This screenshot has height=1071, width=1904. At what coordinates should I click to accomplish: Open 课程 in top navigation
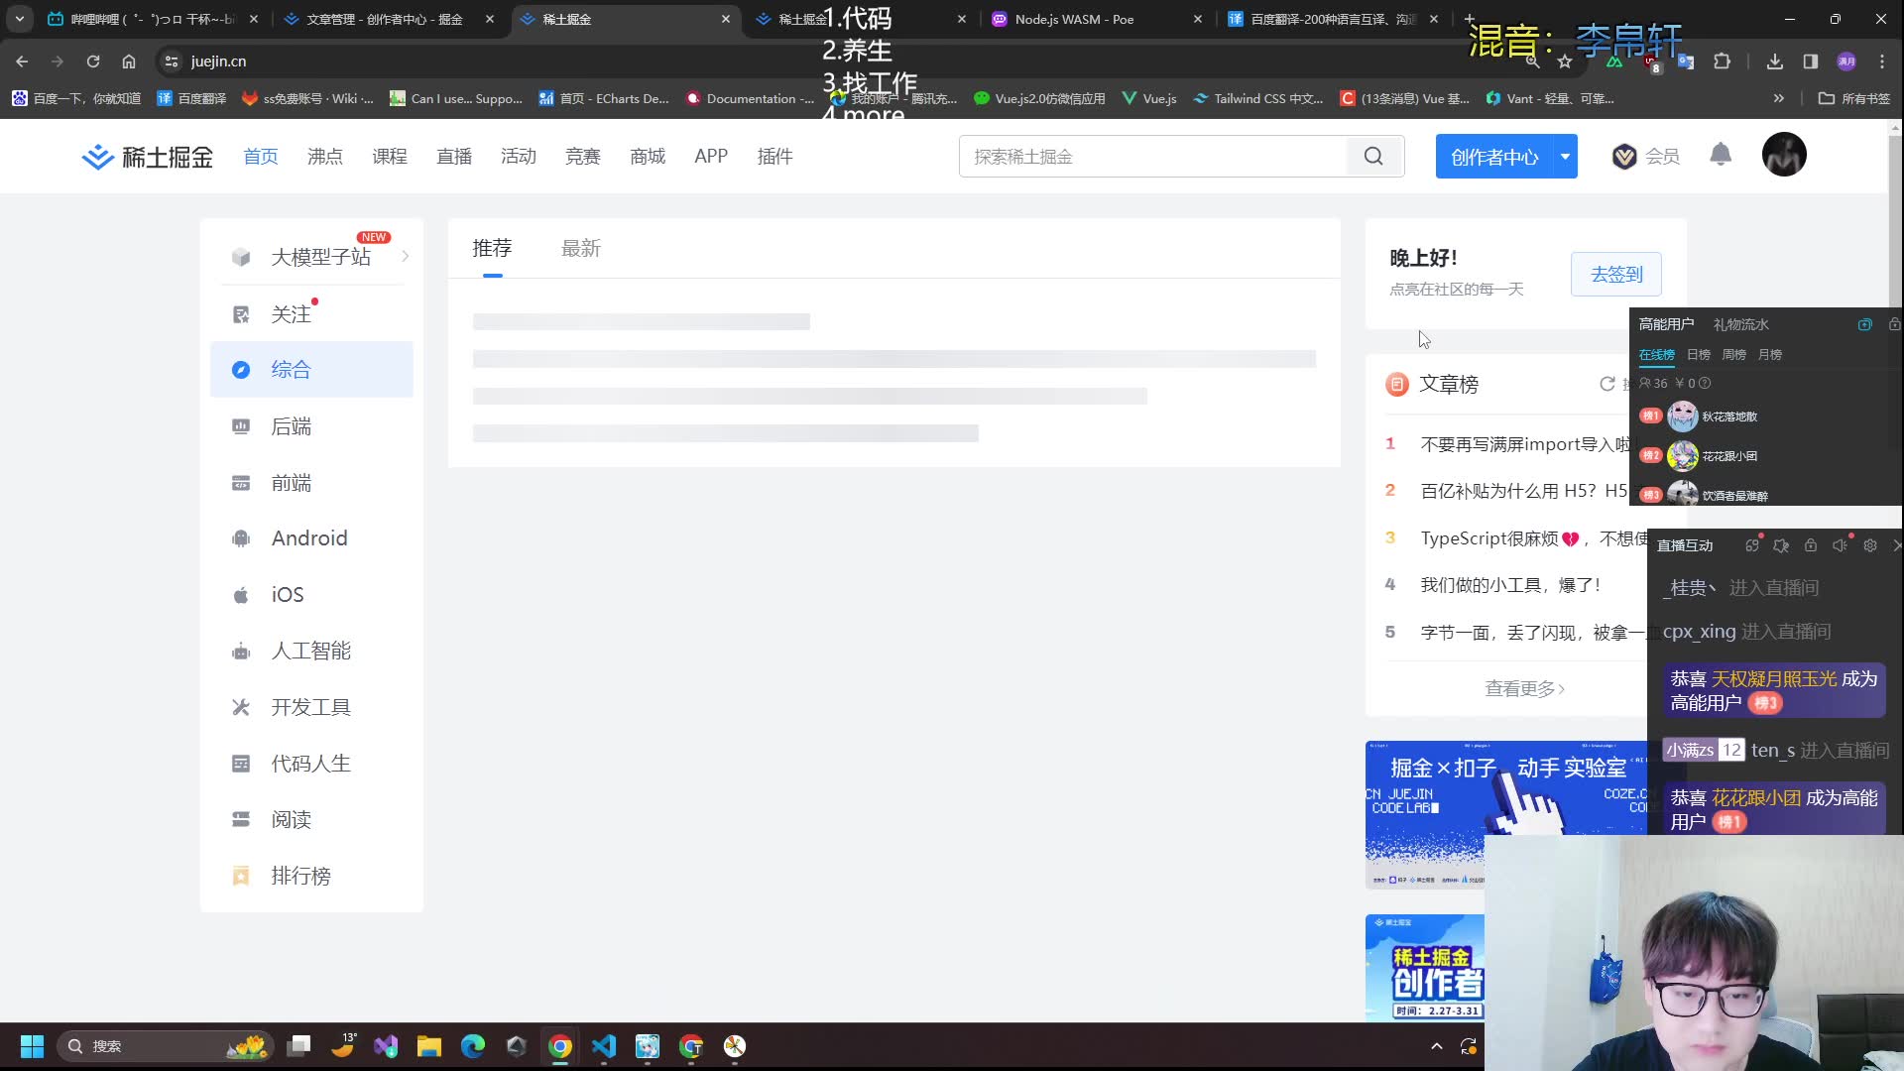click(x=390, y=157)
